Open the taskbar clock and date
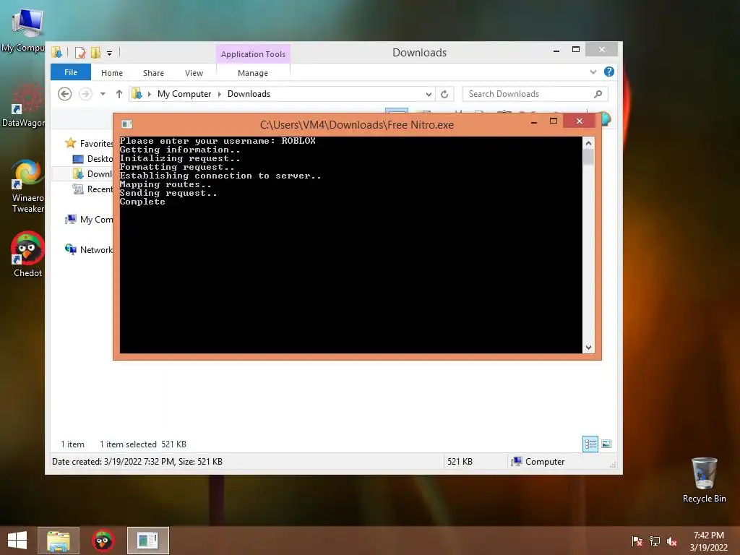This screenshot has width=740, height=555. 708,541
